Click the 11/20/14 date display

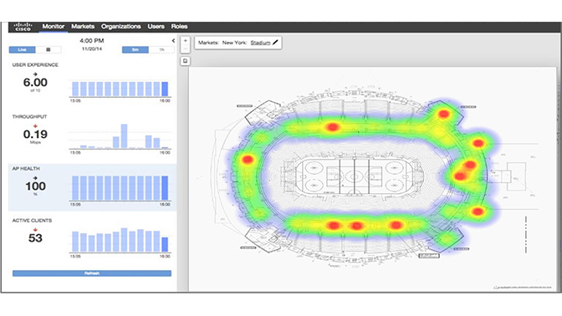pyautogui.click(x=92, y=48)
